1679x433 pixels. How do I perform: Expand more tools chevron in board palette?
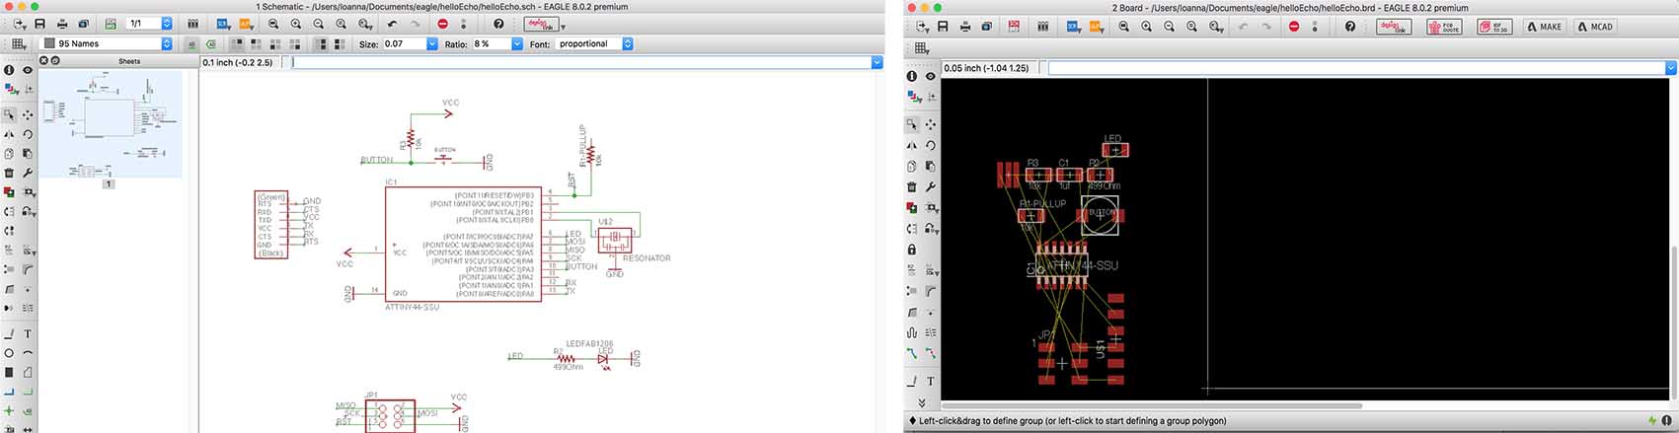click(x=921, y=402)
